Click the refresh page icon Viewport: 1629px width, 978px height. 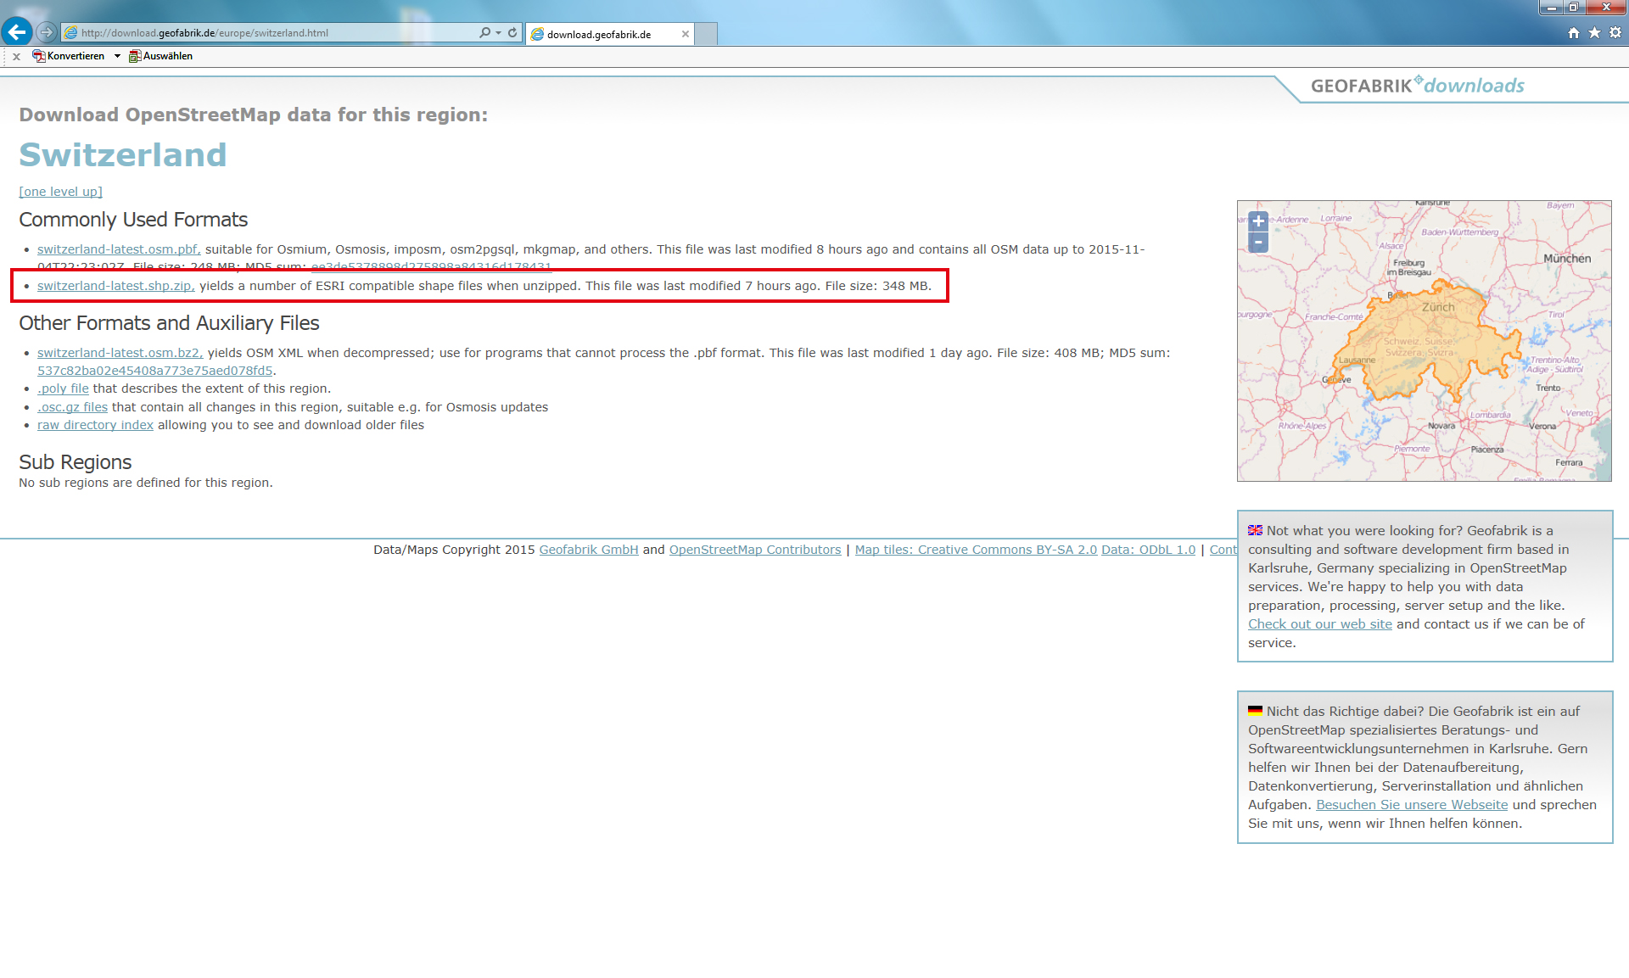pyautogui.click(x=512, y=32)
